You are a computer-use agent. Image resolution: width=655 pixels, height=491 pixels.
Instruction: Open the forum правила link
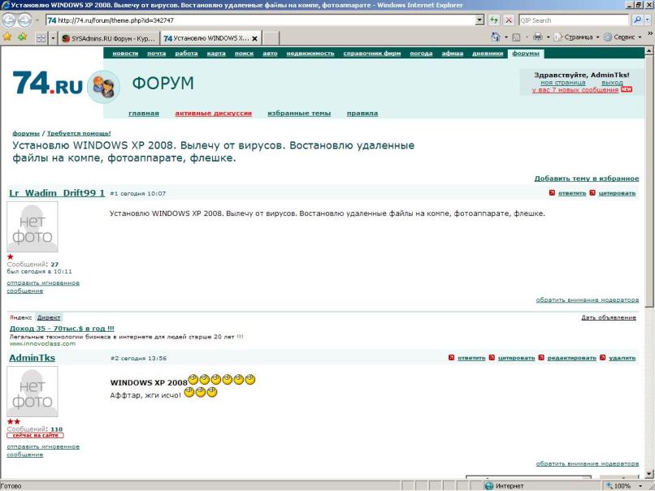click(362, 114)
